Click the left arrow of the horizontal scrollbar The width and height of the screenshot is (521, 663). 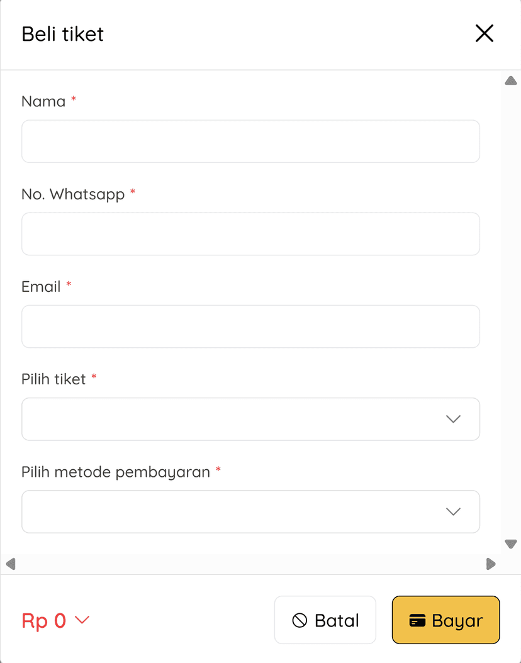tap(10, 564)
